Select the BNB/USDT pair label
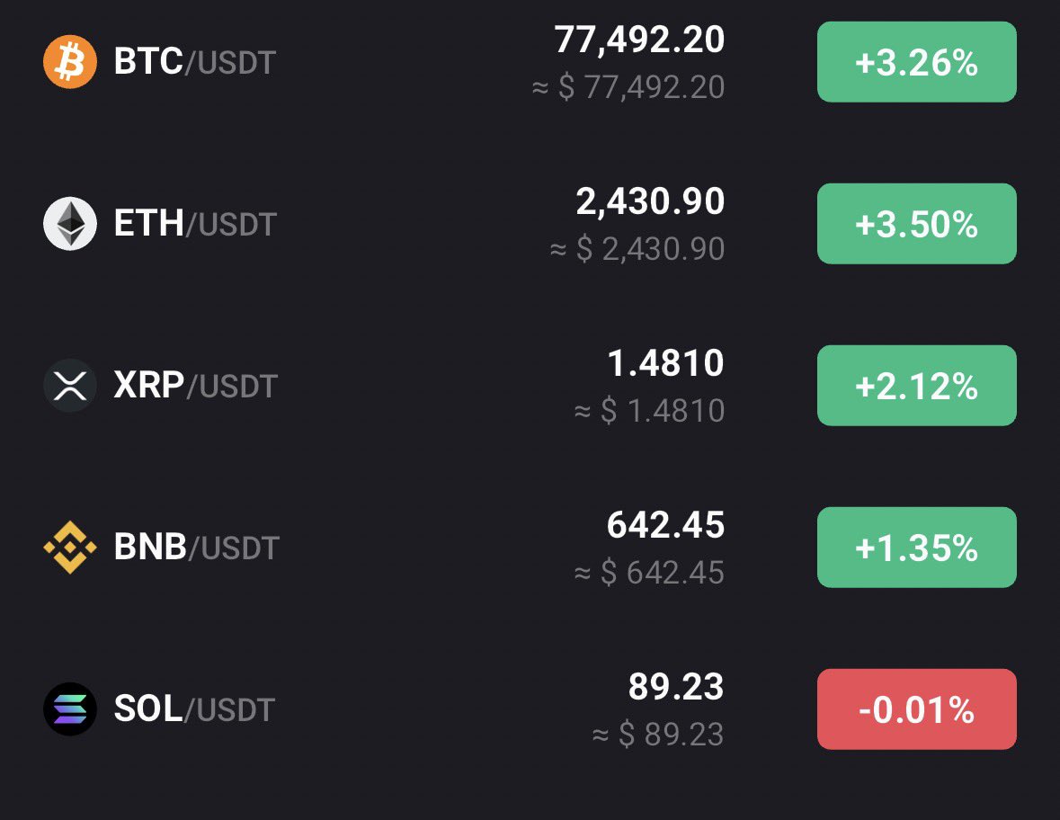This screenshot has height=820, width=1060. point(197,548)
